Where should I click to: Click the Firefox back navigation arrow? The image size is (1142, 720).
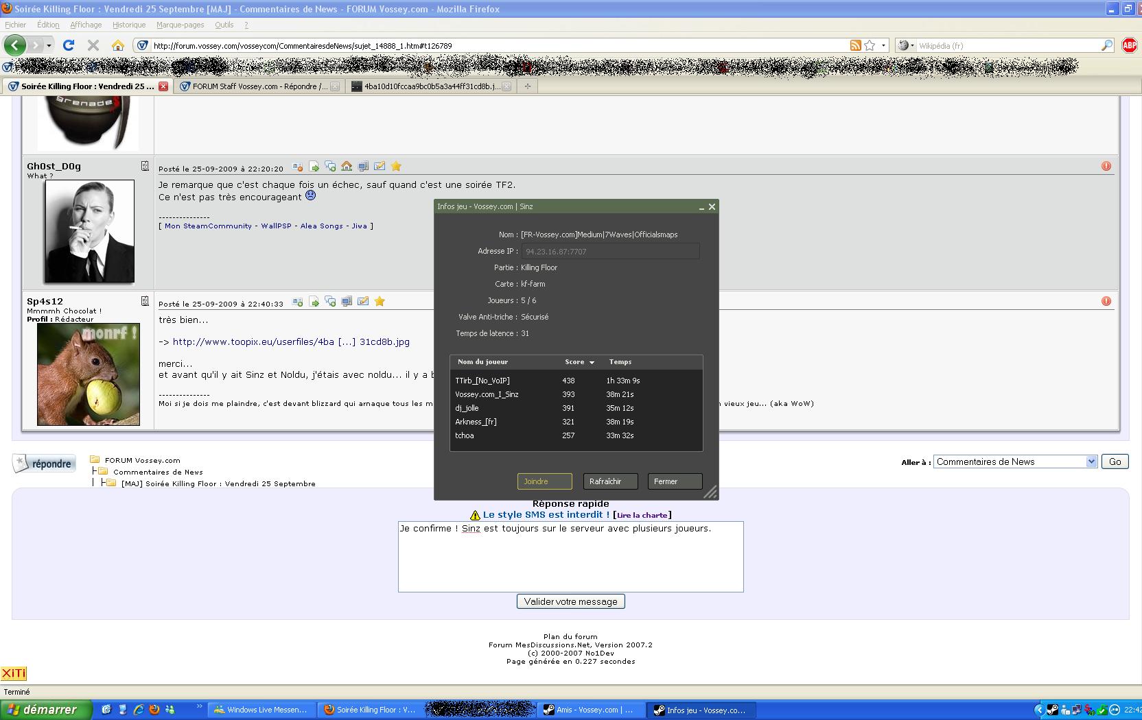pos(14,45)
